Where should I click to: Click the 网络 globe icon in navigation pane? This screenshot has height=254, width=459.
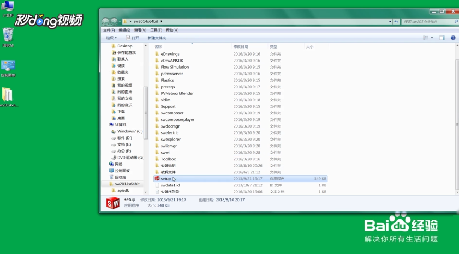(x=111, y=164)
